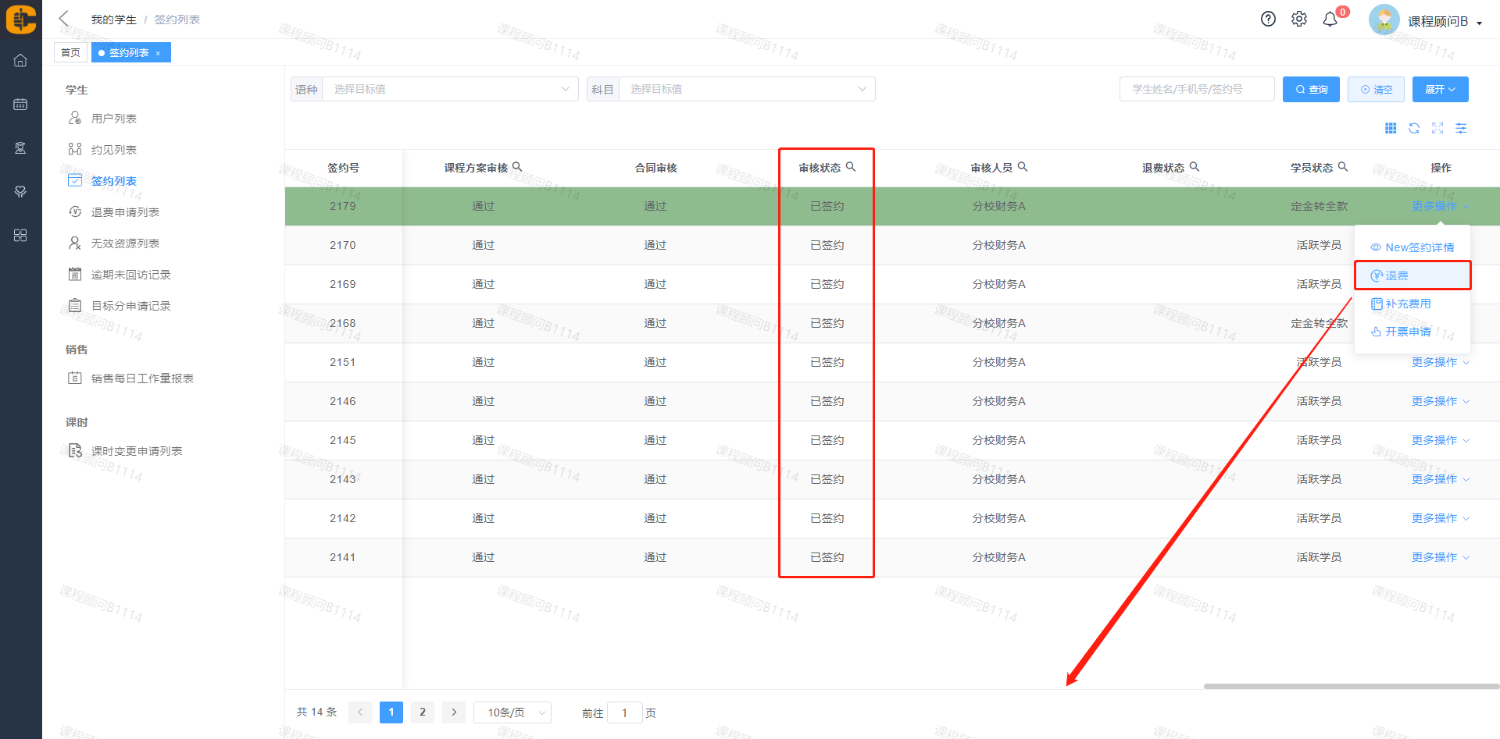Click the help question mark icon
This screenshot has height=739, width=1500.
tap(1268, 20)
